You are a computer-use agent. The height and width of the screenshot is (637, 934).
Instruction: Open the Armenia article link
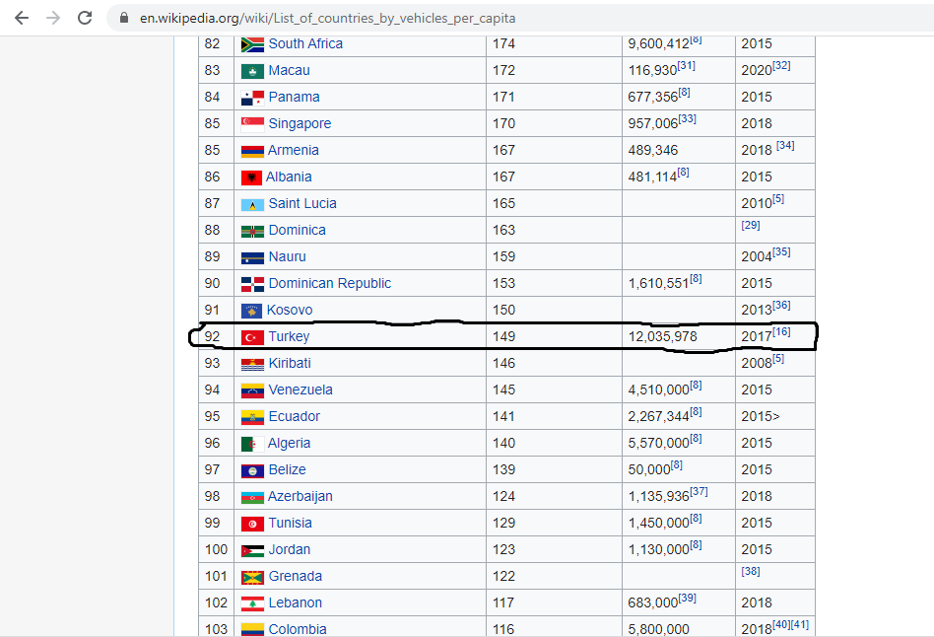pos(293,150)
